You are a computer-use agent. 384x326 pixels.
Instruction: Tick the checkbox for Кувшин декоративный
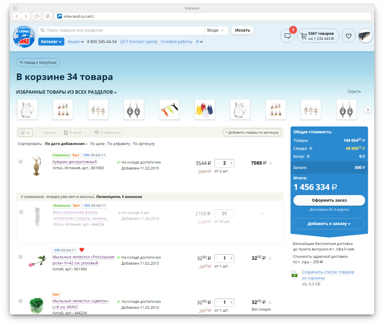pyautogui.click(x=21, y=162)
